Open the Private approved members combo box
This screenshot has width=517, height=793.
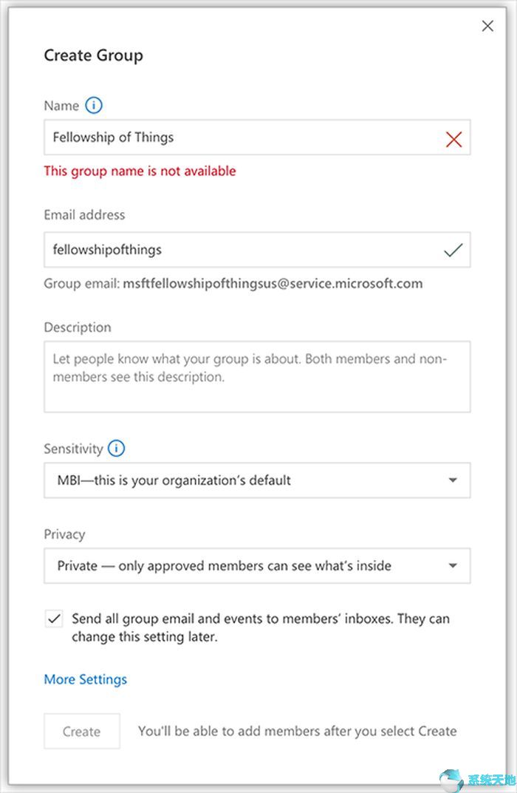[x=257, y=565]
